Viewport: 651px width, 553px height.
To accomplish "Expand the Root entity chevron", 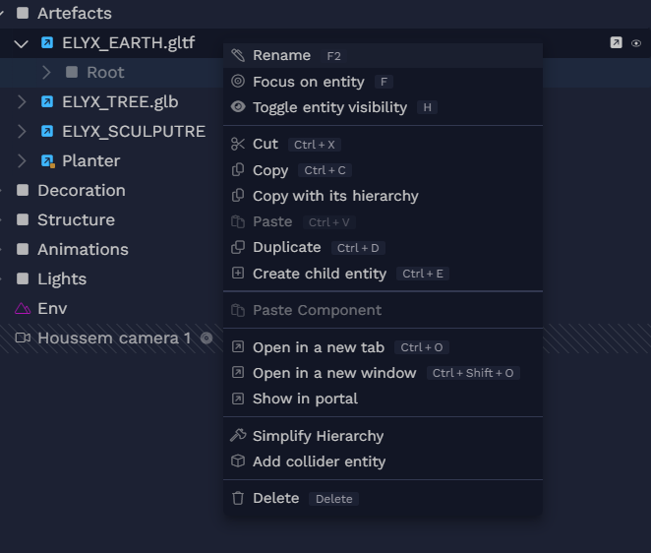I will (x=46, y=72).
